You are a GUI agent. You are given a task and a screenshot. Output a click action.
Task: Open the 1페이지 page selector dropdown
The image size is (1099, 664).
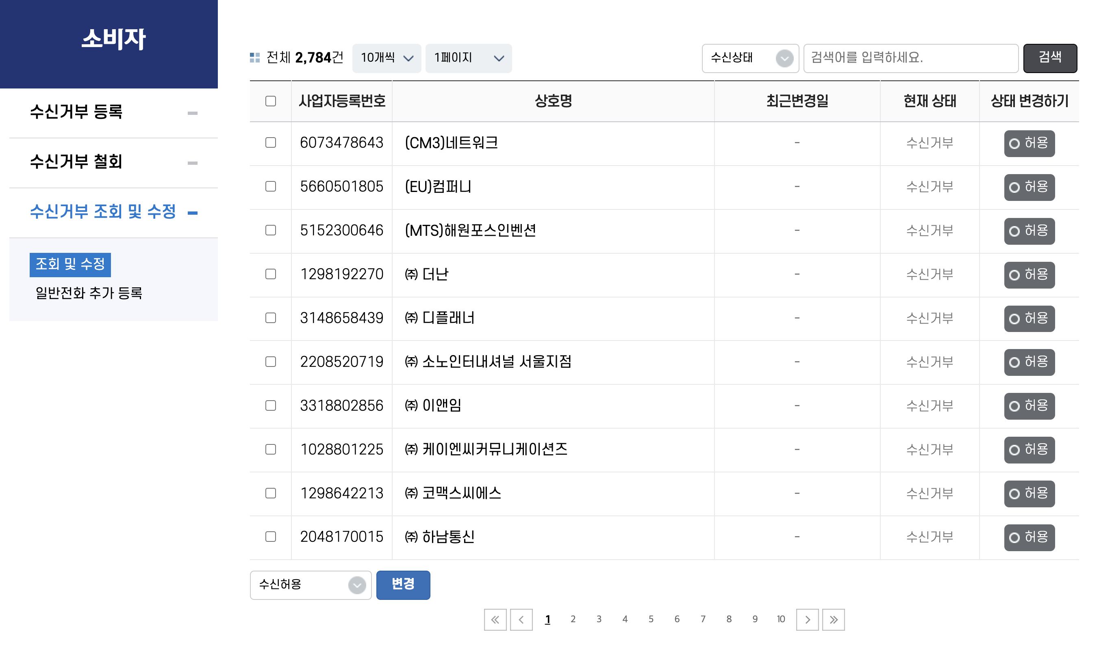[x=468, y=58]
